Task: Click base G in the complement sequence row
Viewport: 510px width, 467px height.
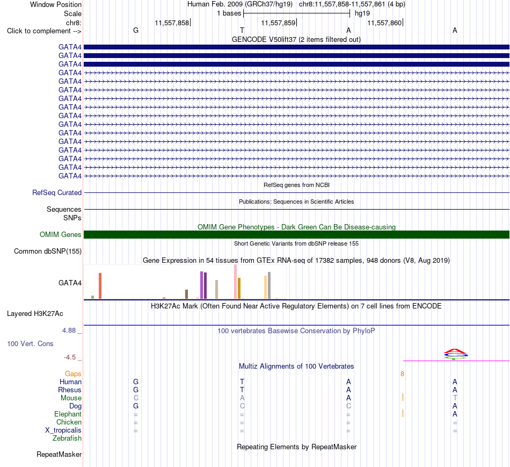Action: [x=136, y=30]
